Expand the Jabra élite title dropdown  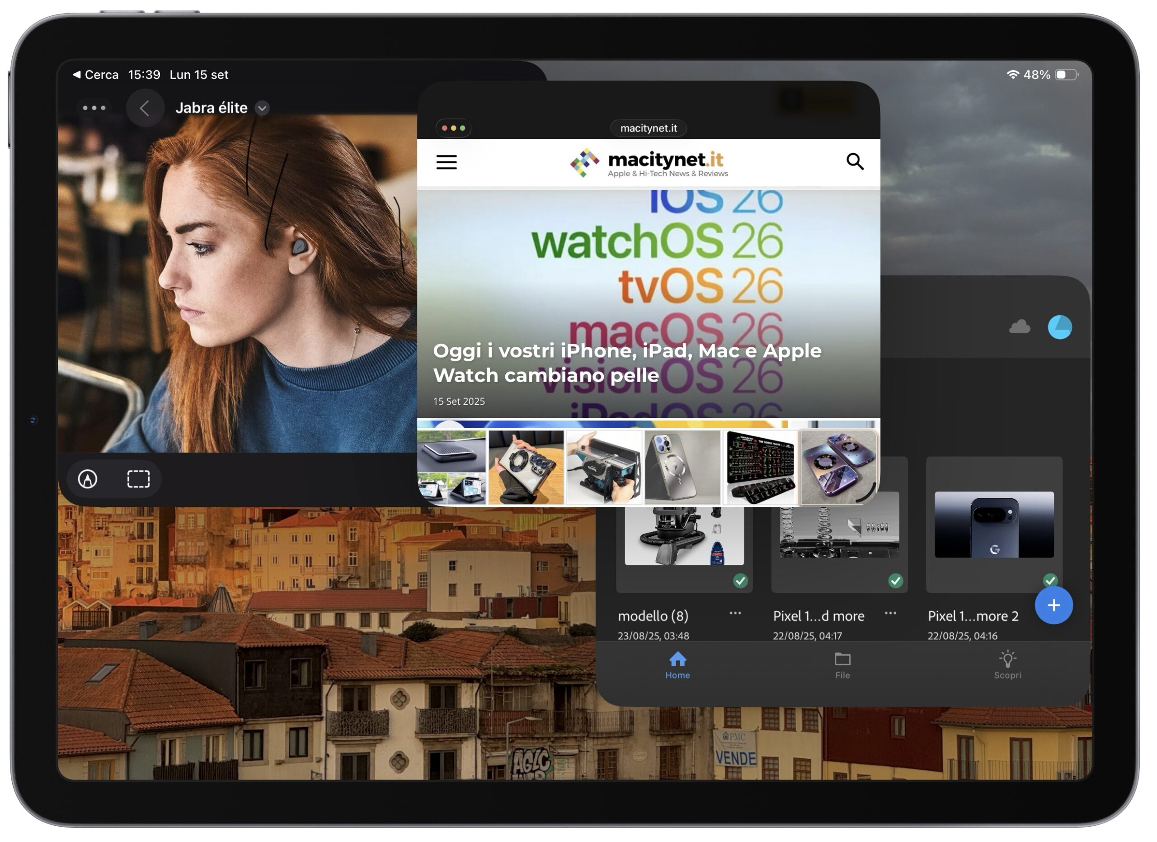tap(263, 108)
